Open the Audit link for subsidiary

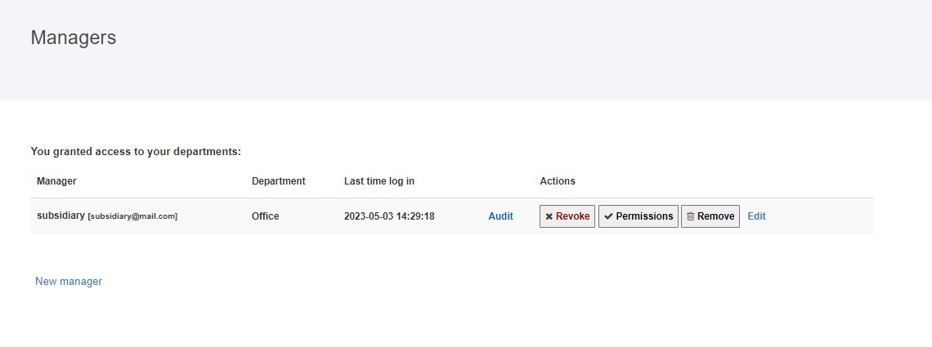(500, 216)
